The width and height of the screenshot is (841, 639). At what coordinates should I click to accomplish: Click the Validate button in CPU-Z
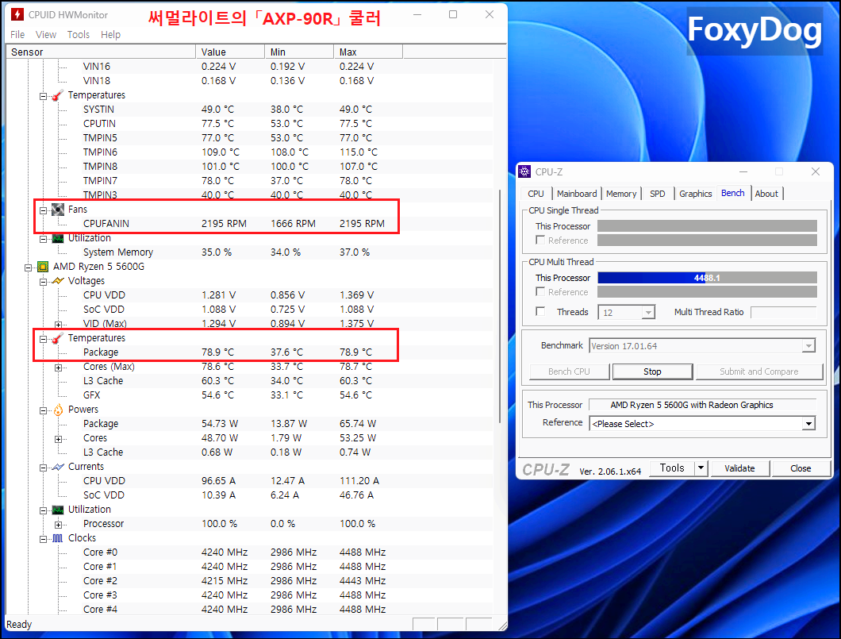tap(739, 468)
